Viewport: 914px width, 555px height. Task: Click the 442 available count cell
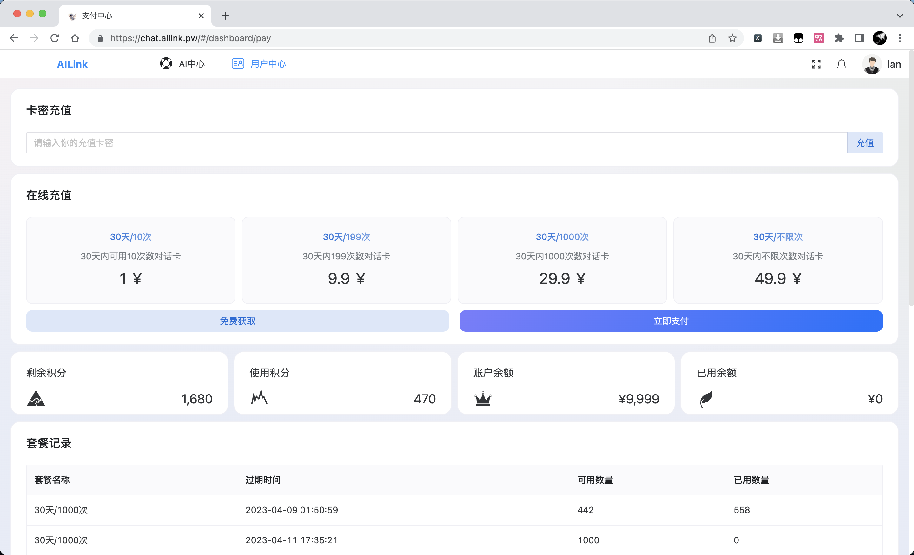585,510
